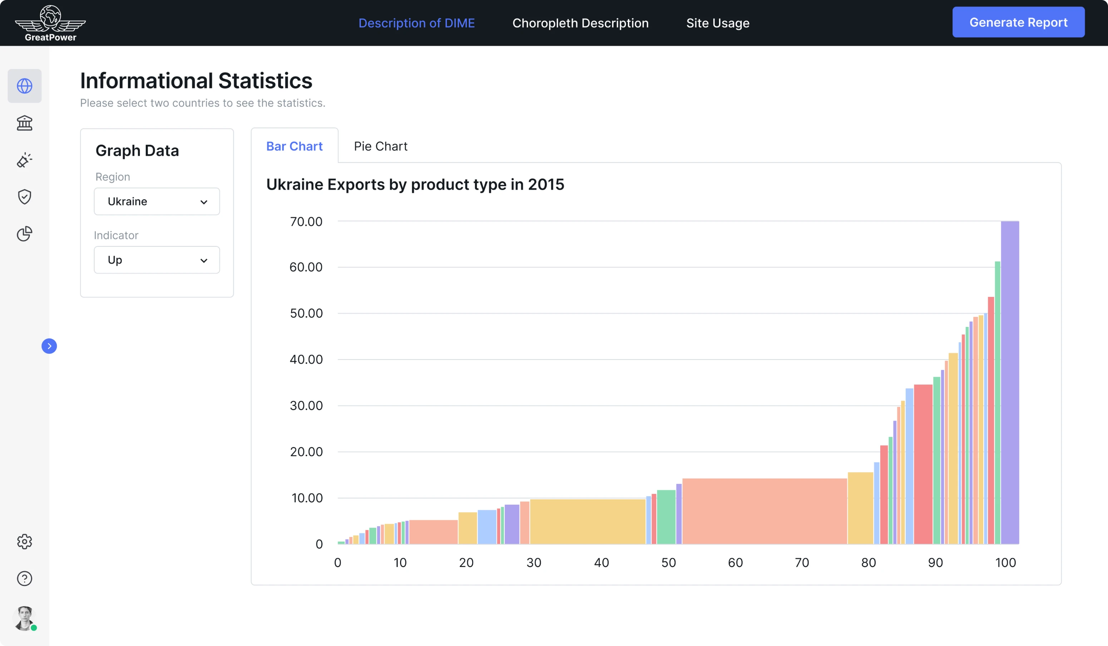Click the shield security icon in sidebar
Image resolution: width=1108 pixels, height=646 pixels.
pos(24,197)
